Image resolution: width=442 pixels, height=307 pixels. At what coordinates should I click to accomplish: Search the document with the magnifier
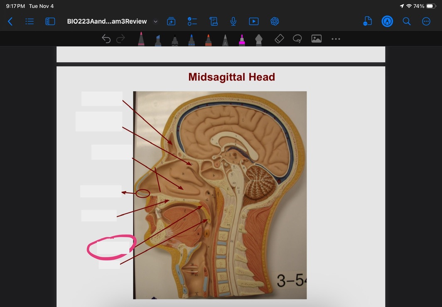point(407,21)
